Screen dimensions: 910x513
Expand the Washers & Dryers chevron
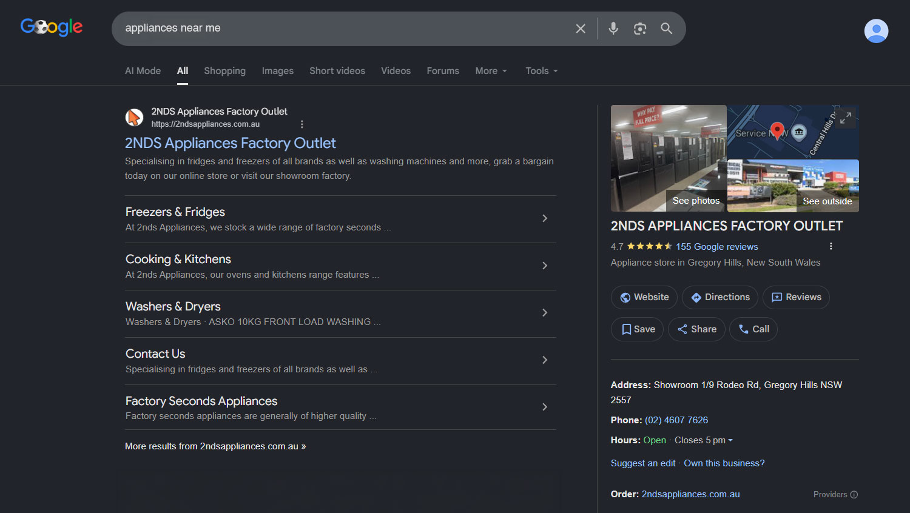(x=545, y=313)
